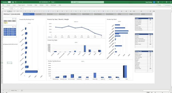Select the Ginger slicer button
The height and width of the screenshot is (93, 172).
point(135,14)
